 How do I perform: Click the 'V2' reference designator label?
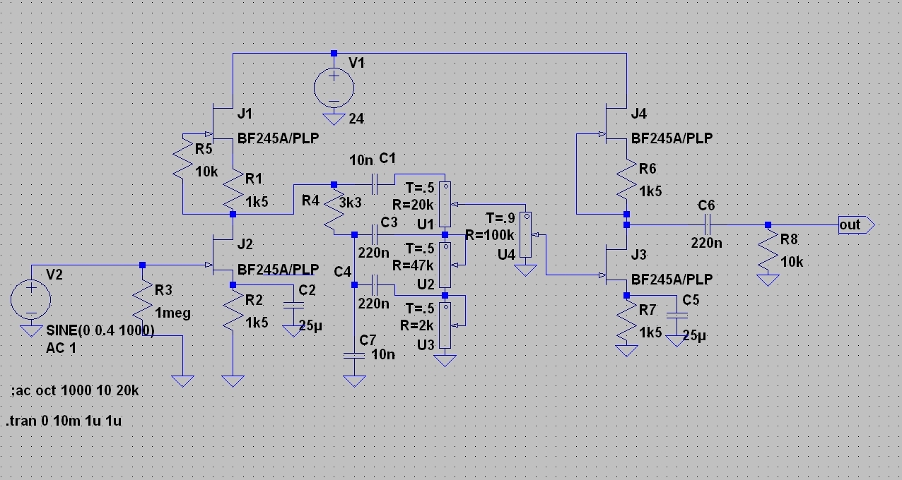click(54, 275)
